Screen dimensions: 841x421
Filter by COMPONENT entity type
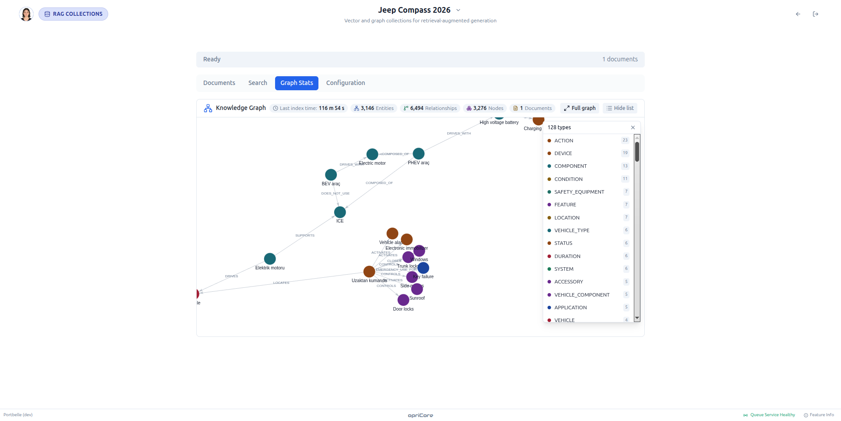(588, 166)
